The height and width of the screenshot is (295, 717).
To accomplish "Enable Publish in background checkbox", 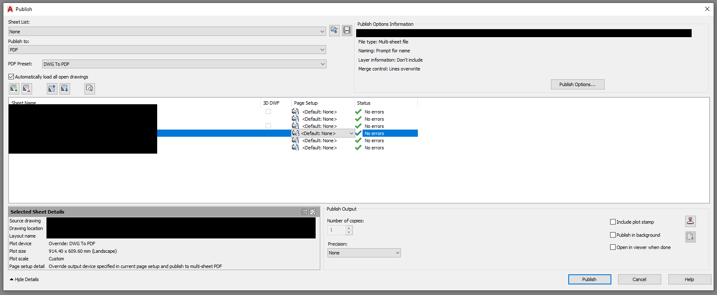I will click(x=613, y=235).
